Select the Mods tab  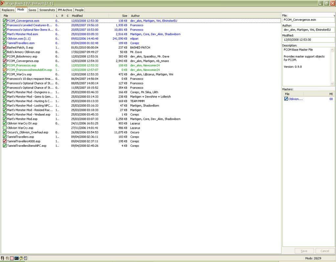click(21, 10)
